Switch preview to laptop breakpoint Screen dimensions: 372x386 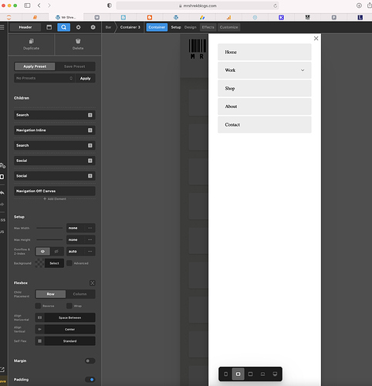[x=262, y=374]
